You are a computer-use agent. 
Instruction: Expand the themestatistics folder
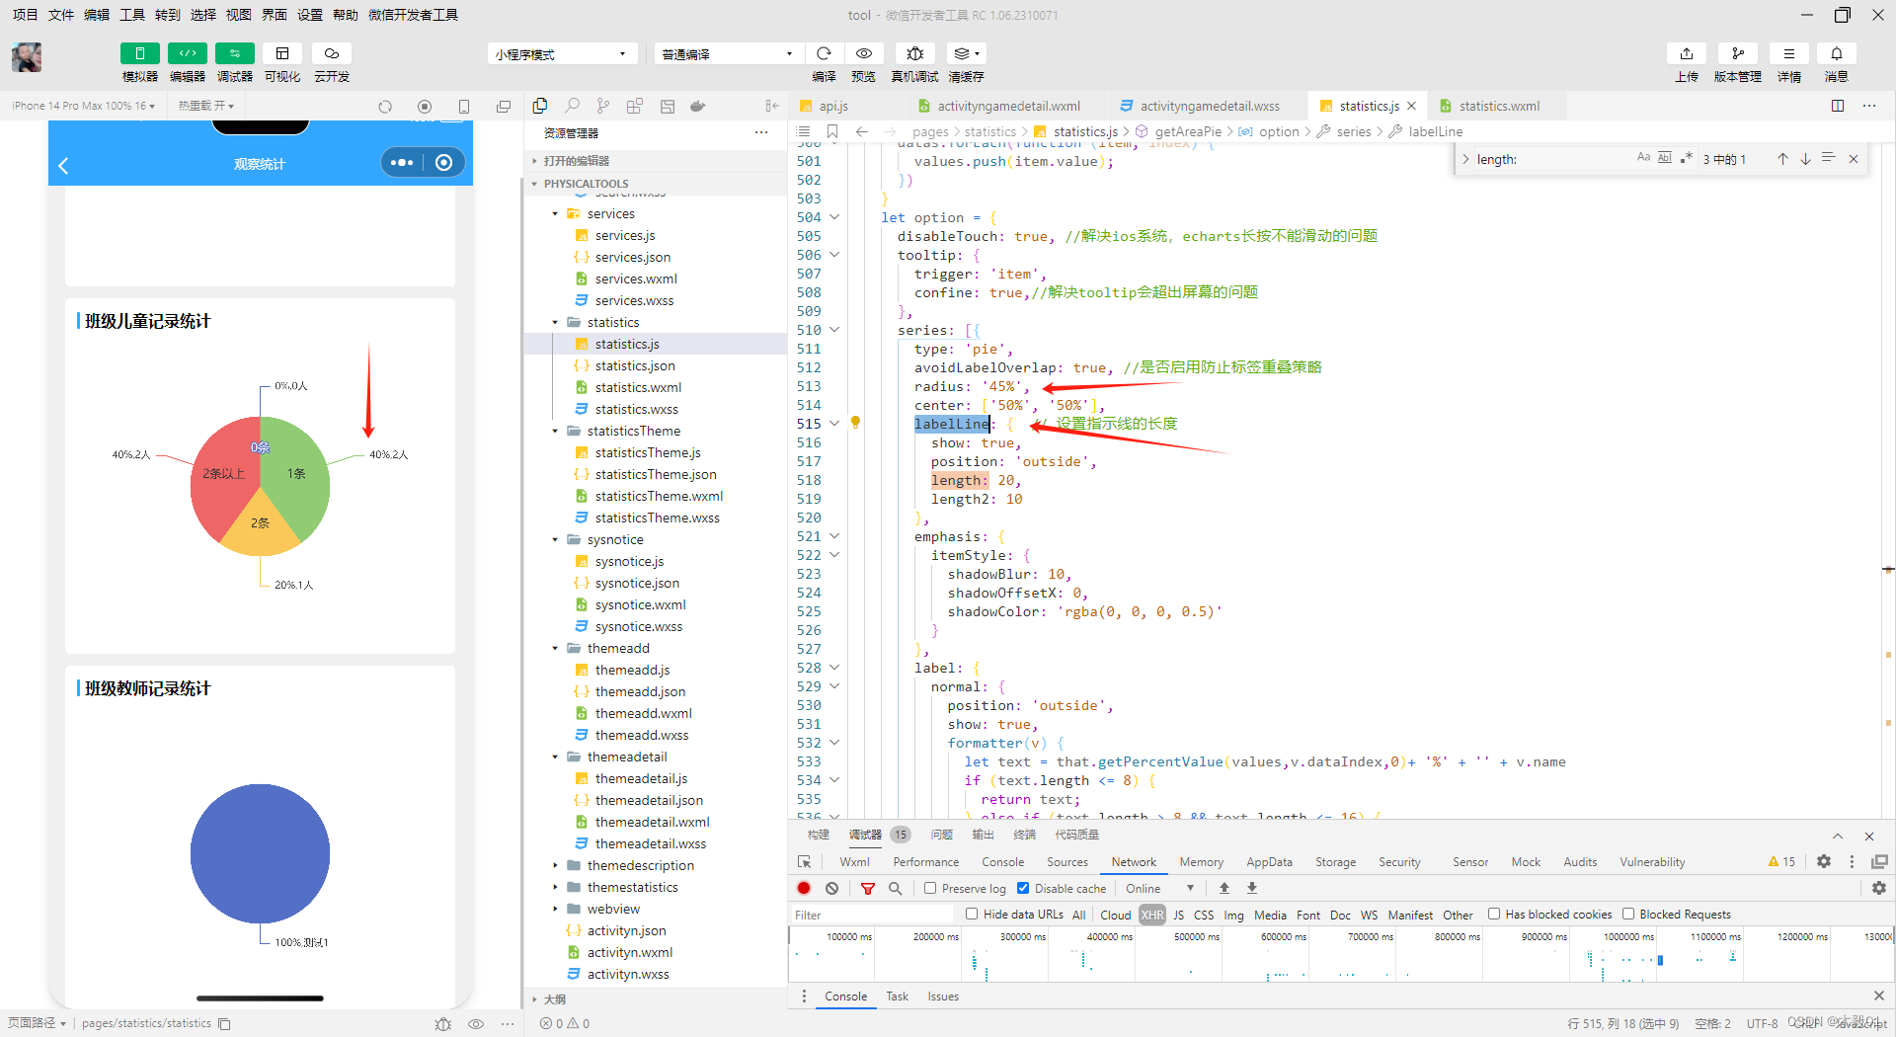pyautogui.click(x=632, y=887)
